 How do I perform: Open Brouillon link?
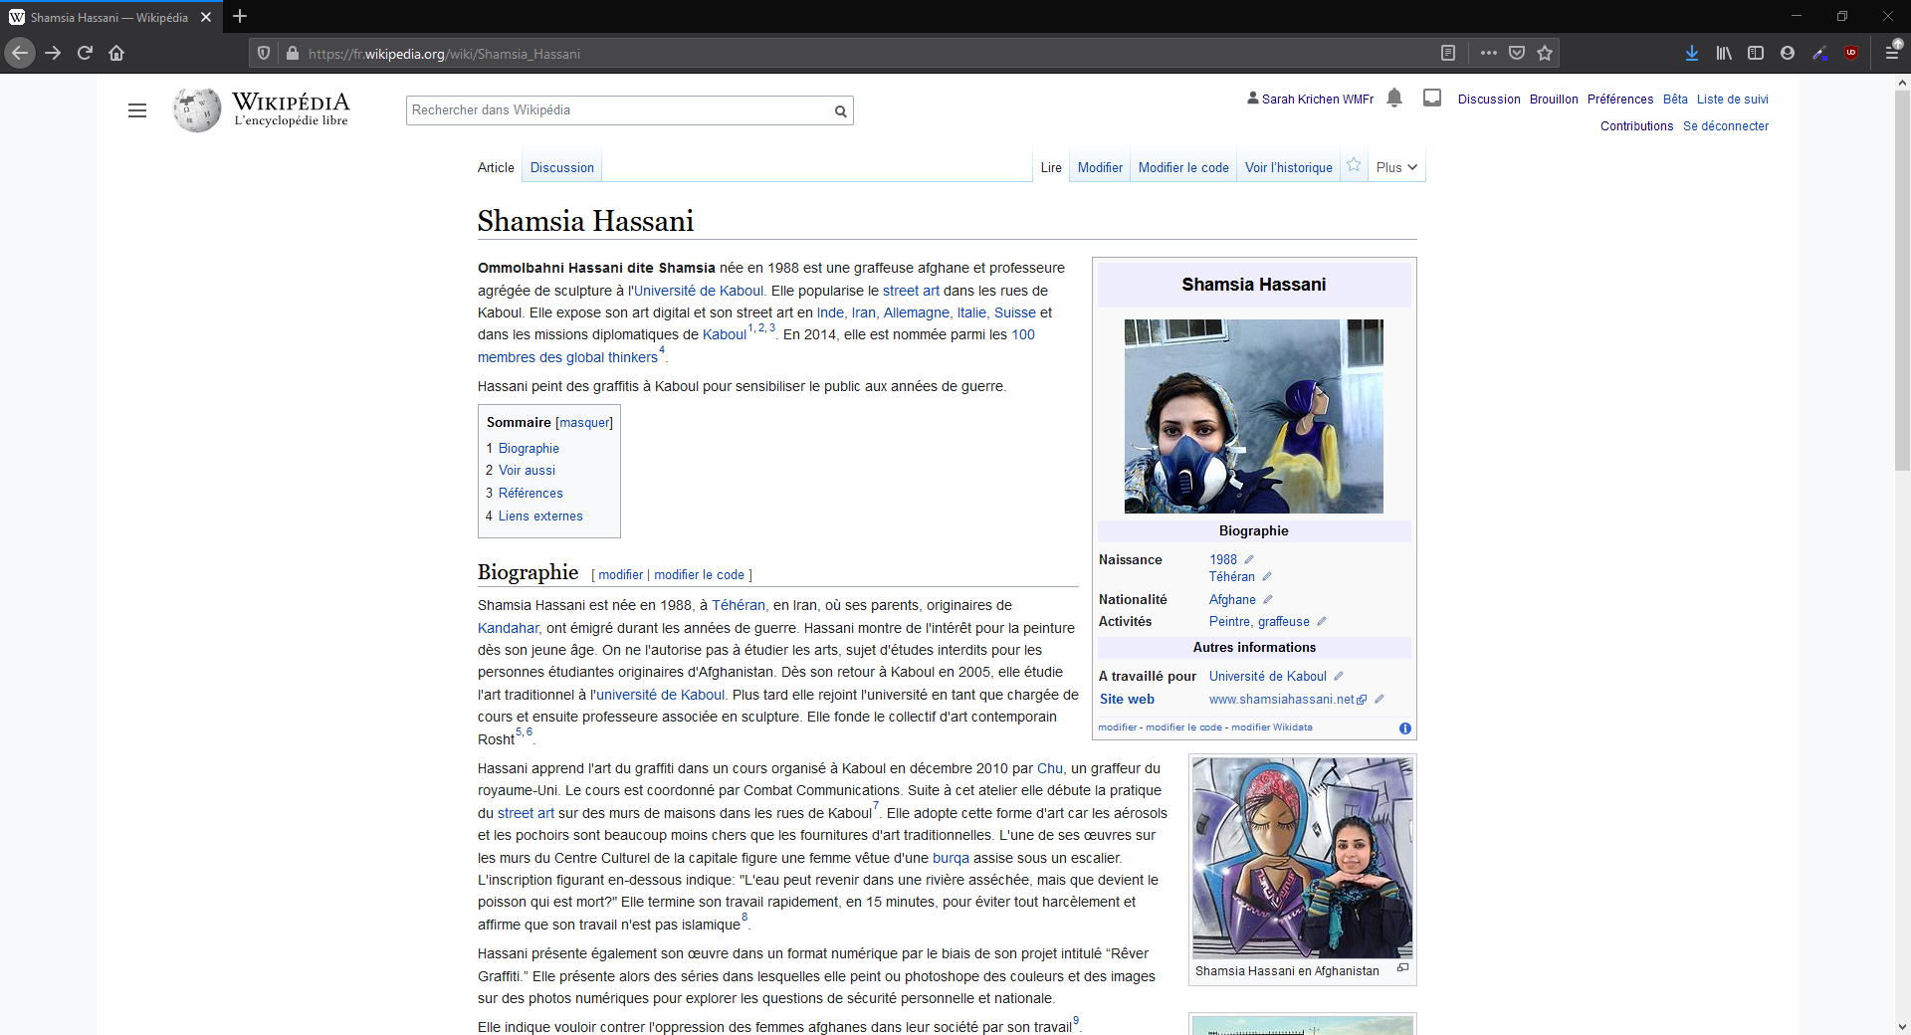[1554, 99]
